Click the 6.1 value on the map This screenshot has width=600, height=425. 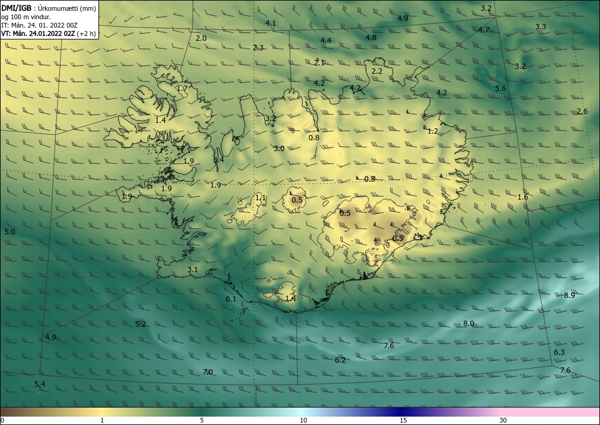231,299
